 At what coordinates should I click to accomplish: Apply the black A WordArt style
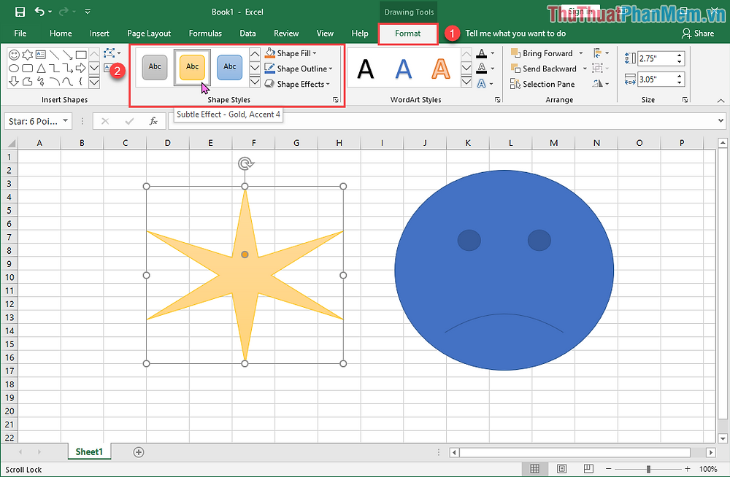point(366,69)
